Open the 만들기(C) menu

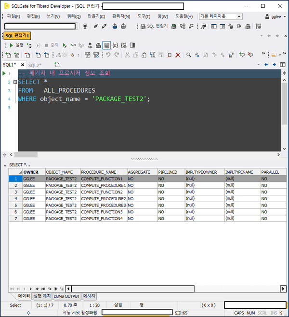[x=96, y=16]
